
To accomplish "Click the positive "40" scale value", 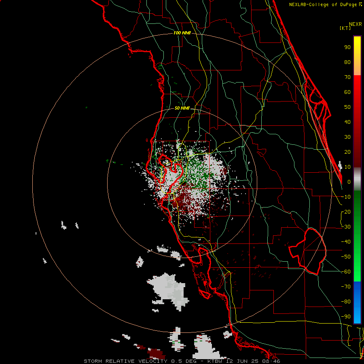I will click(347, 122).
